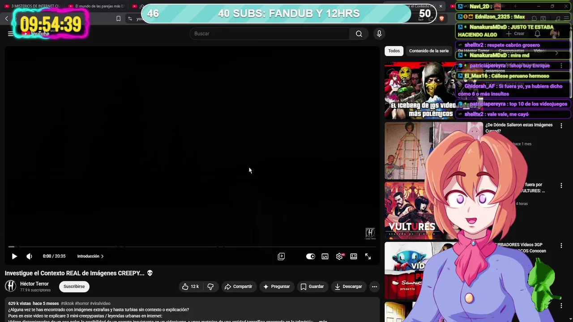The height and width of the screenshot is (322, 573).
Task: Open options menu for the Imágenes Cursed video
Action: (x=561, y=126)
